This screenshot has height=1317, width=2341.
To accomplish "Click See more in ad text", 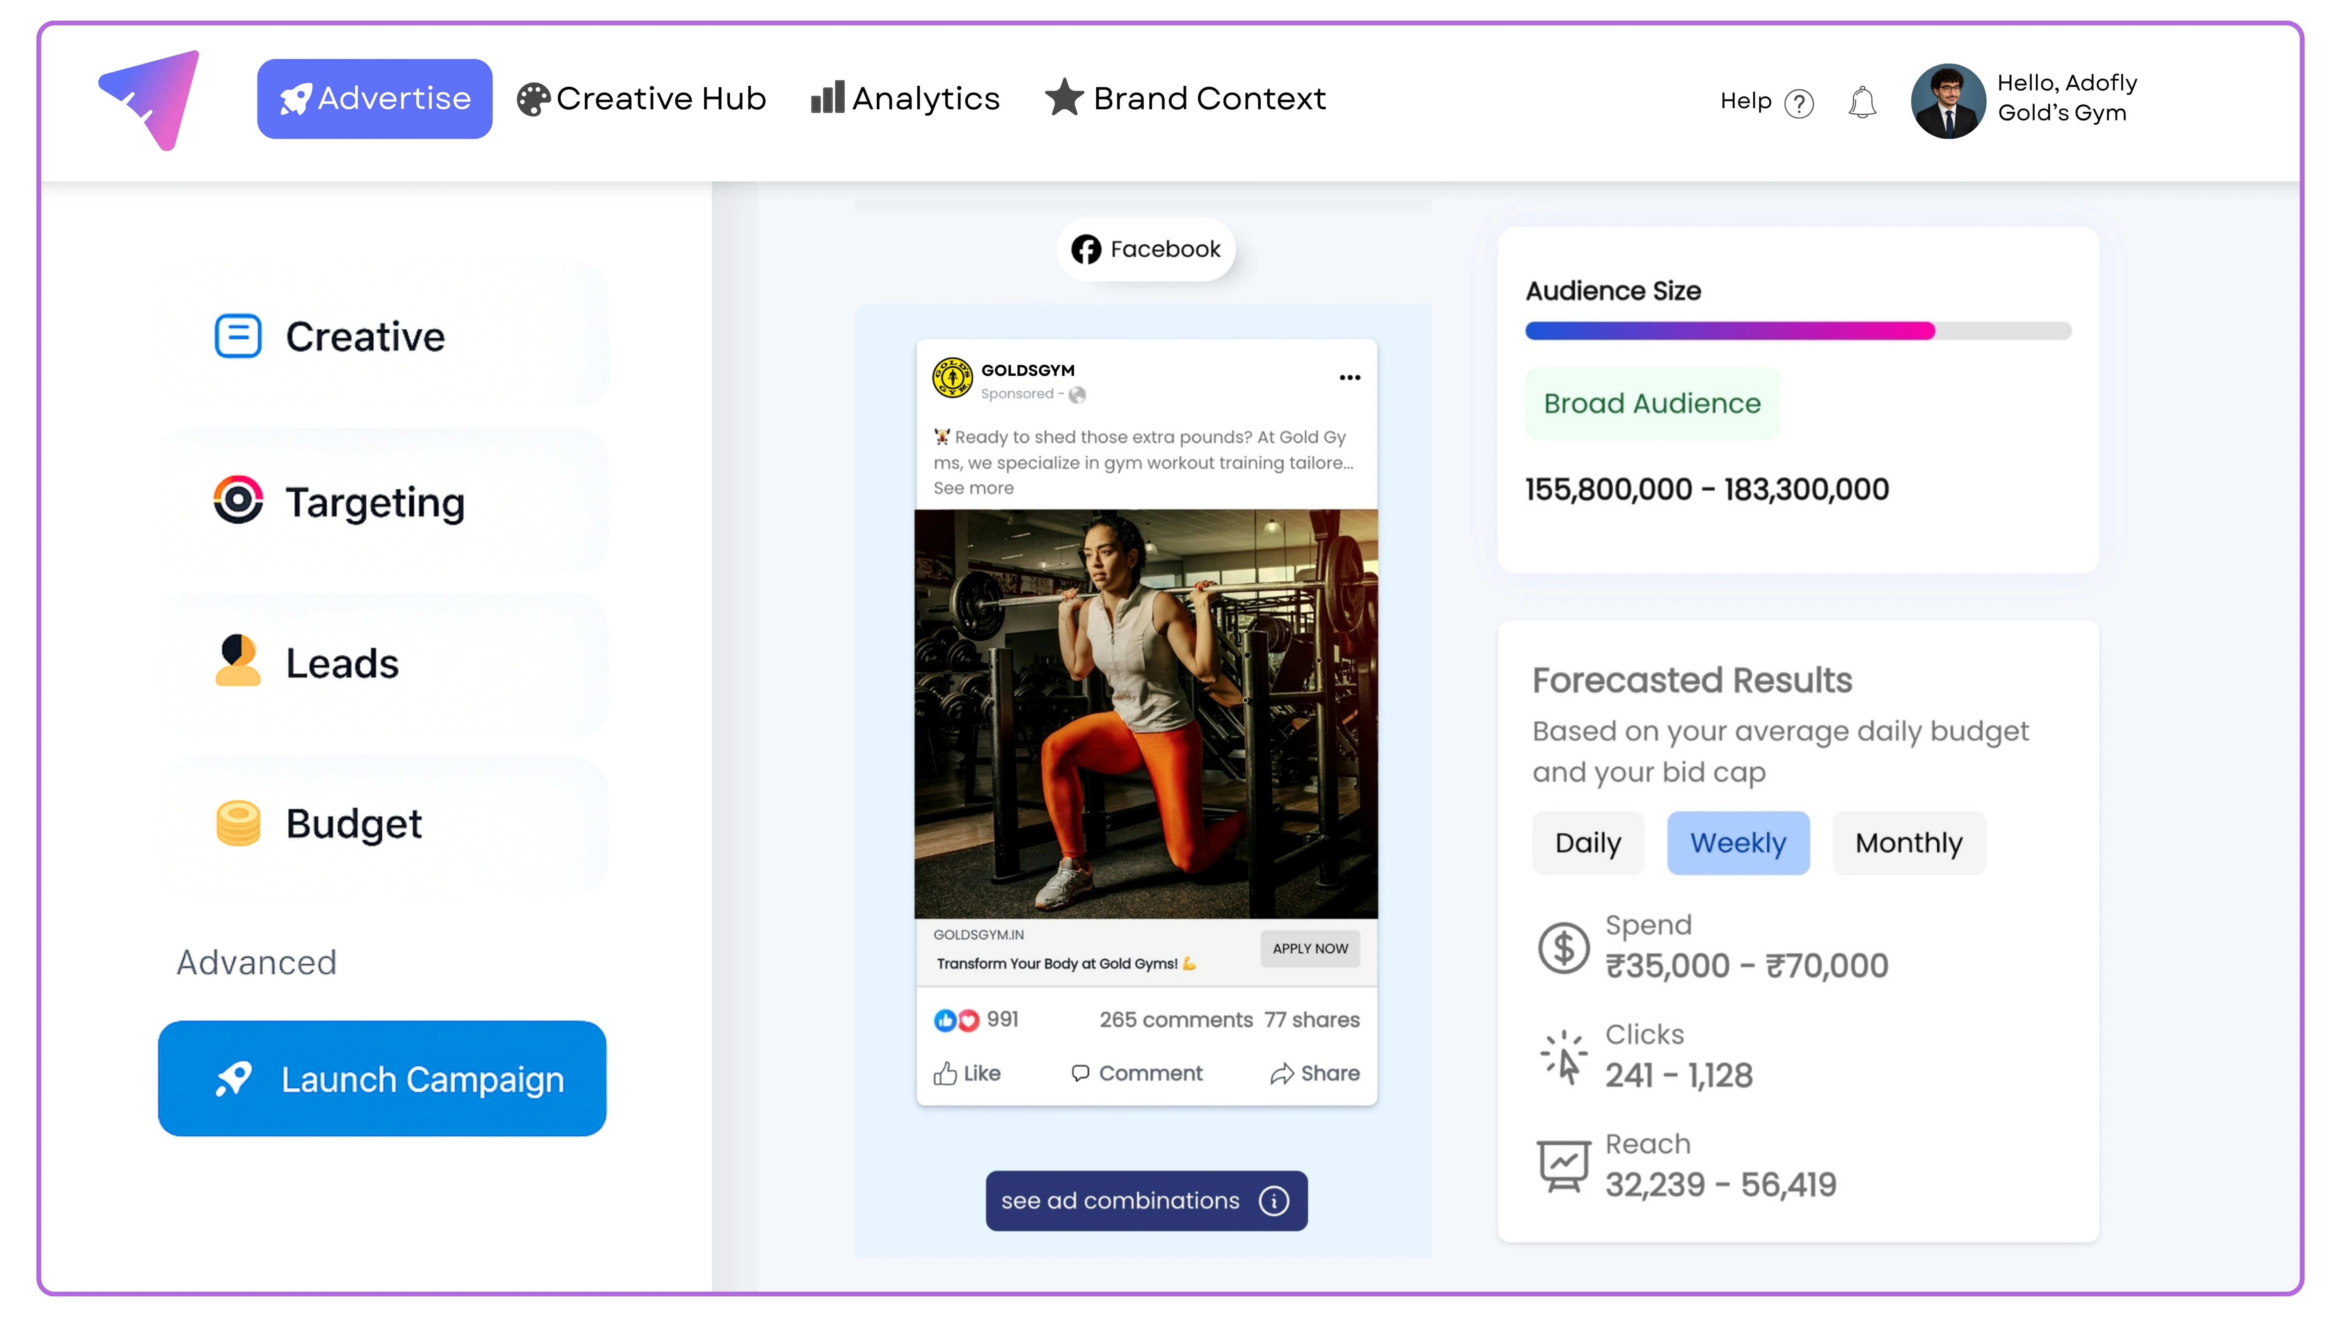I will point(973,488).
